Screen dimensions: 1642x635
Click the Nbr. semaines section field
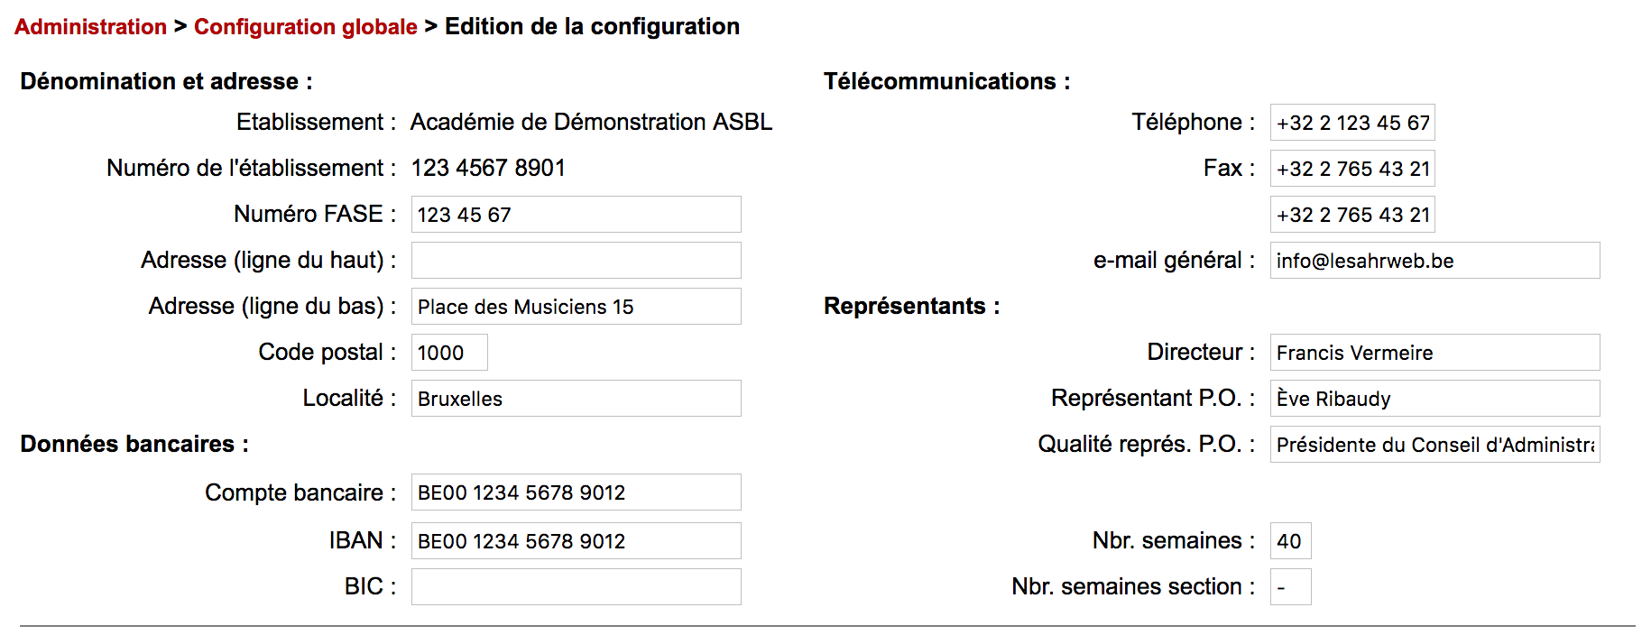click(x=1290, y=587)
